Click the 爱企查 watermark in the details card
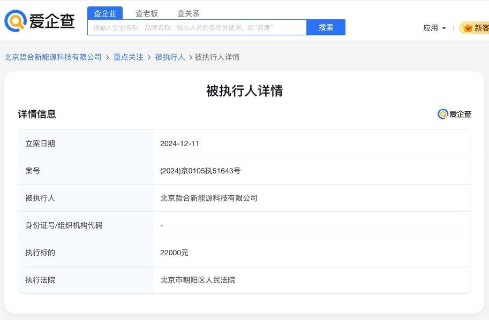Image resolution: width=489 pixels, height=320 pixels. pos(454,114)
